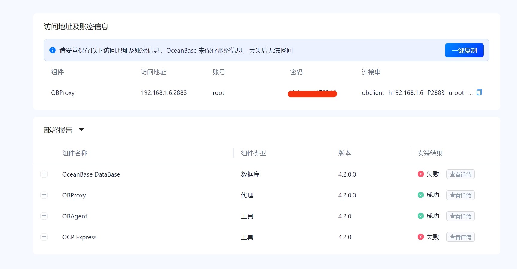Image resolution: width=517 pixels, height=269 pixels.
Task: Click the 访问地址 column header
Action: [153, 72]
